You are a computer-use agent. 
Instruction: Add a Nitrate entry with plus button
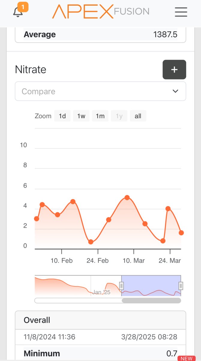[x=174, y=69]
